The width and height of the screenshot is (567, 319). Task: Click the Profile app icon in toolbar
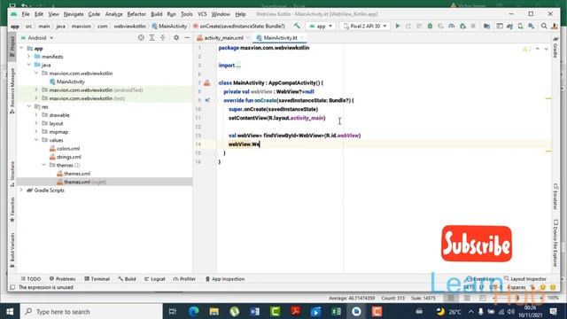452,26
